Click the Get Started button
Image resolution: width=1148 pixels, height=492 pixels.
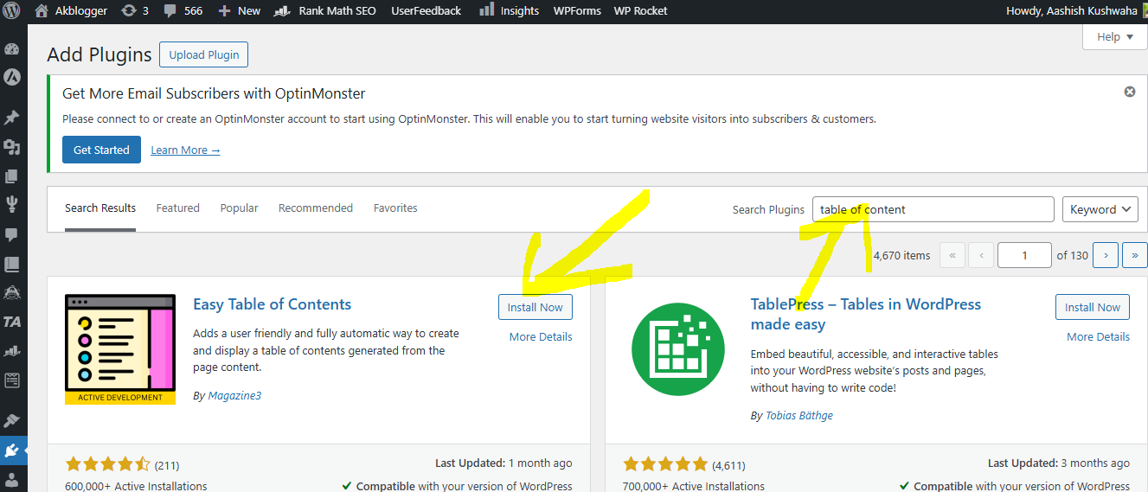tap(101, 150)
